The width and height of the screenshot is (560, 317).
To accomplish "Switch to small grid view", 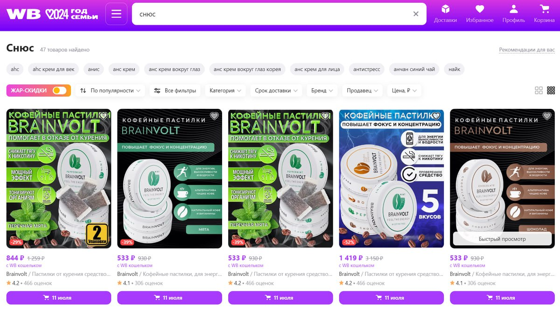I will [551, 91].
